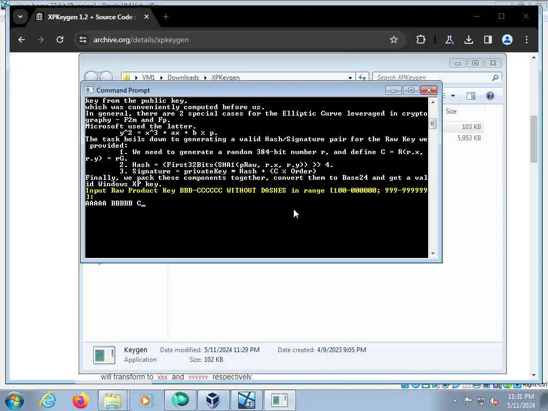This screenshot has width=548, height=411.
Task: Sort files by the Size column
Action: [451, 111]
